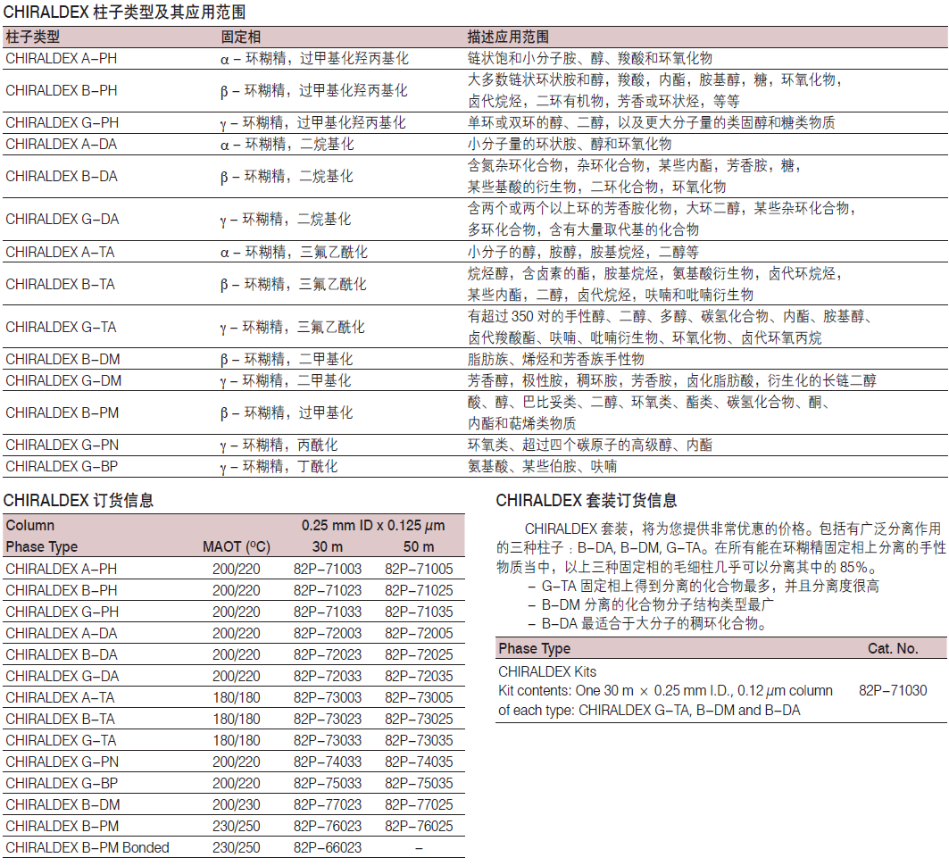Select kit catalog number 82P–71030

893,690
